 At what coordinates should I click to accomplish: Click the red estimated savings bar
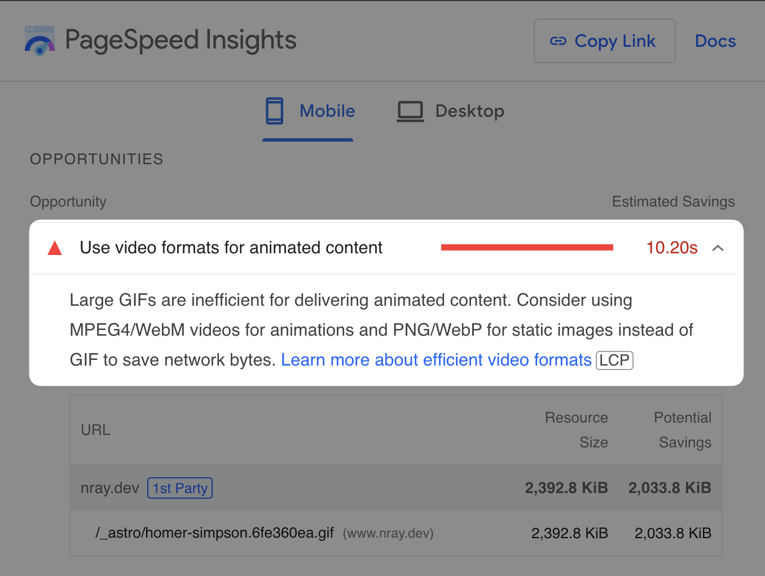(527, 247)
